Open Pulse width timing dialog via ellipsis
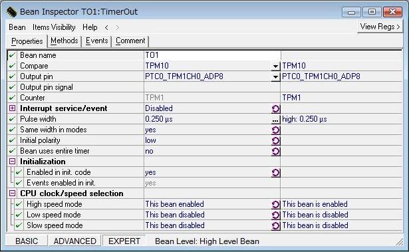Viewport: 409px width, 252px height. pos(275,120)
